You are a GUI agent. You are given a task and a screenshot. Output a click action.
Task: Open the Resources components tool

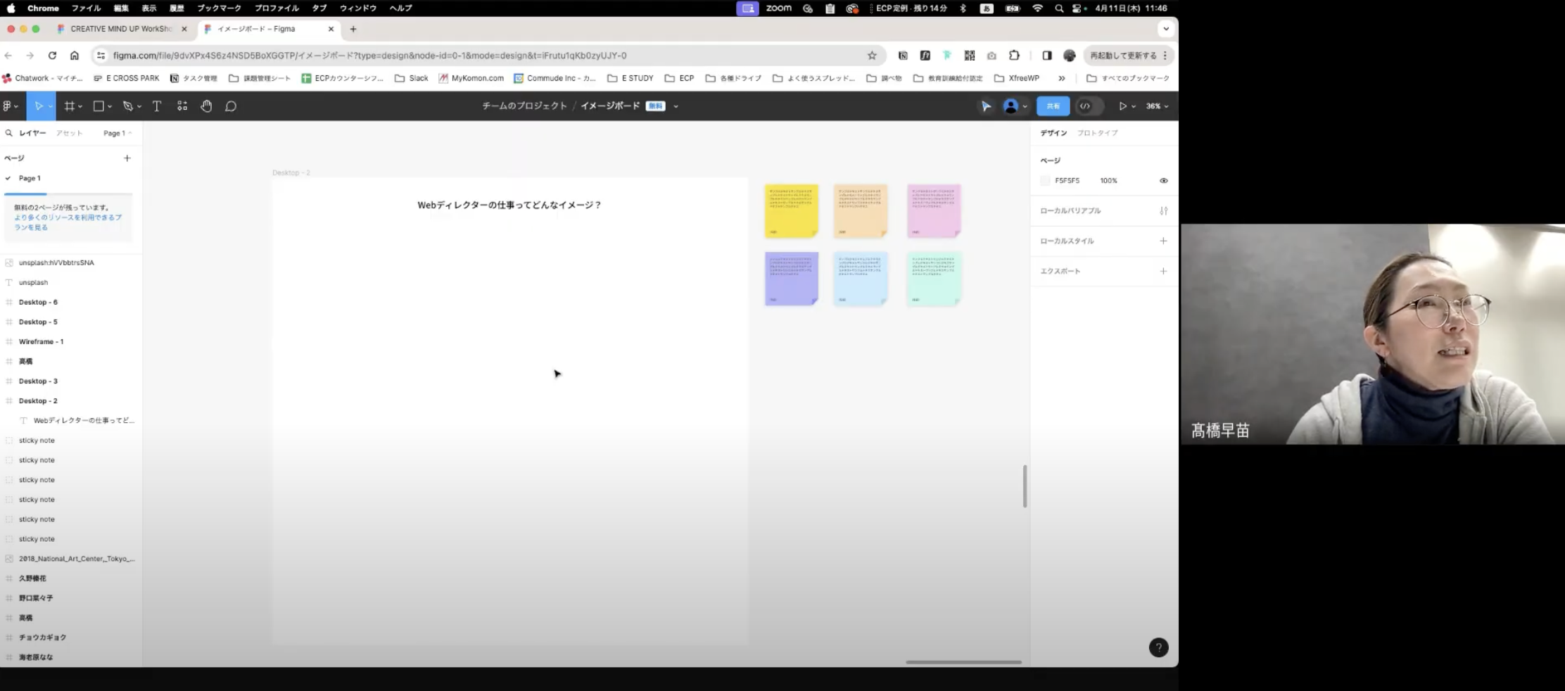182,106
